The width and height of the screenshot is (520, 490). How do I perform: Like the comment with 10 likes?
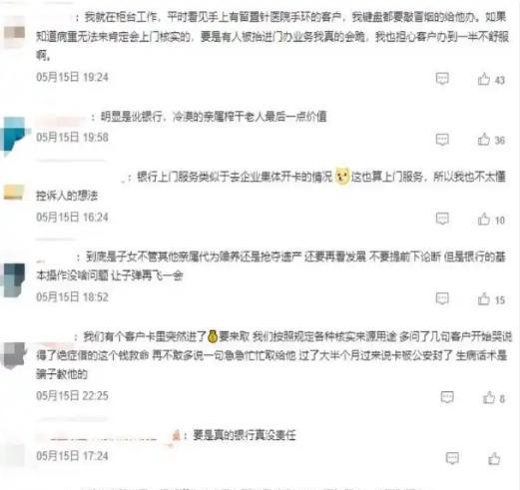[484, 219]
